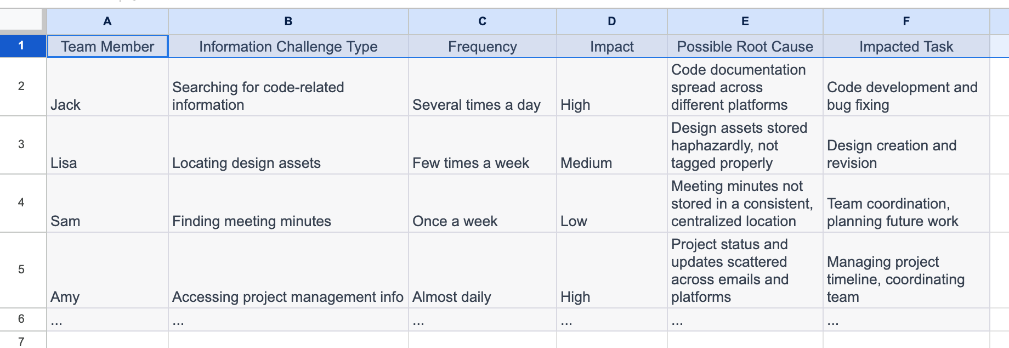Viewport: 1009px width, 348px height.
Task: Select row 3 header
Action: pyautogui.click(x=22, y=145)
